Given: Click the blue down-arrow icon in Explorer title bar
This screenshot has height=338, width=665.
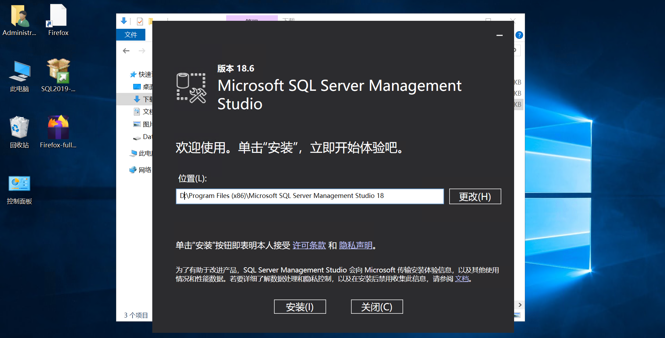Looking at the screenshot, I should pyautogui.click(x=124, y=21).
